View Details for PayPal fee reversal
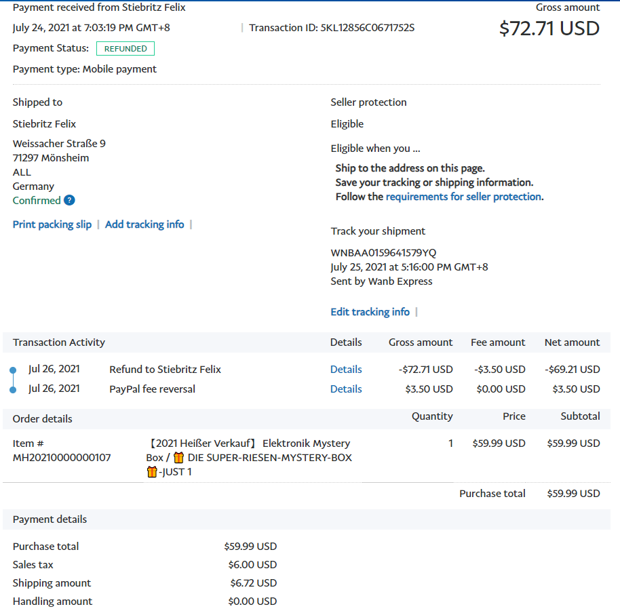 coord(346,389)
